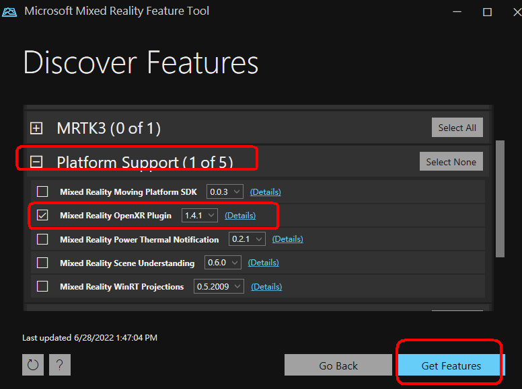522x389 pixels.
Task: Check Mixed Reality Scene Understanding
Action: (42, 263)
